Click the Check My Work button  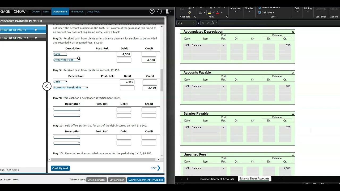pyautogui.click(x=60, y=168)
